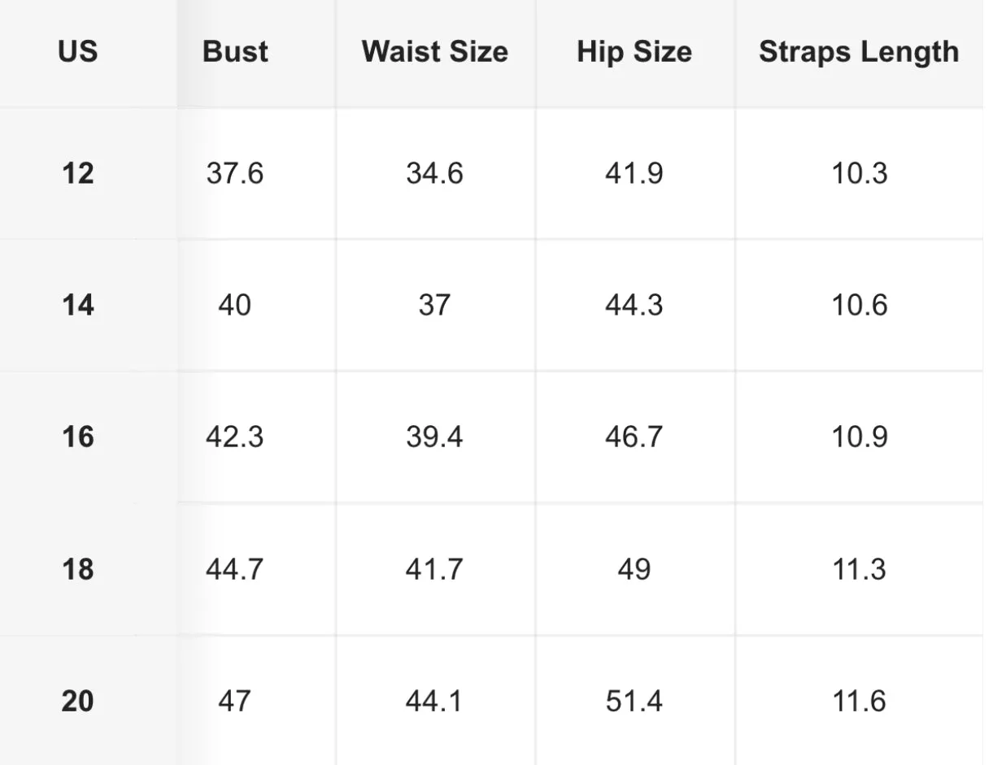Select straps length 10.3 cell
The width and height of the screenshot is (993, 765).
click(859, 173)
